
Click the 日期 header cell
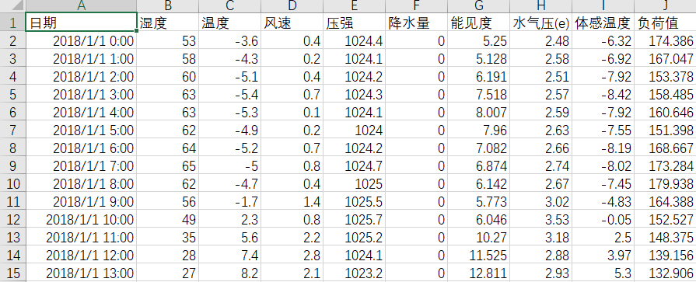(x=81, y=23)
